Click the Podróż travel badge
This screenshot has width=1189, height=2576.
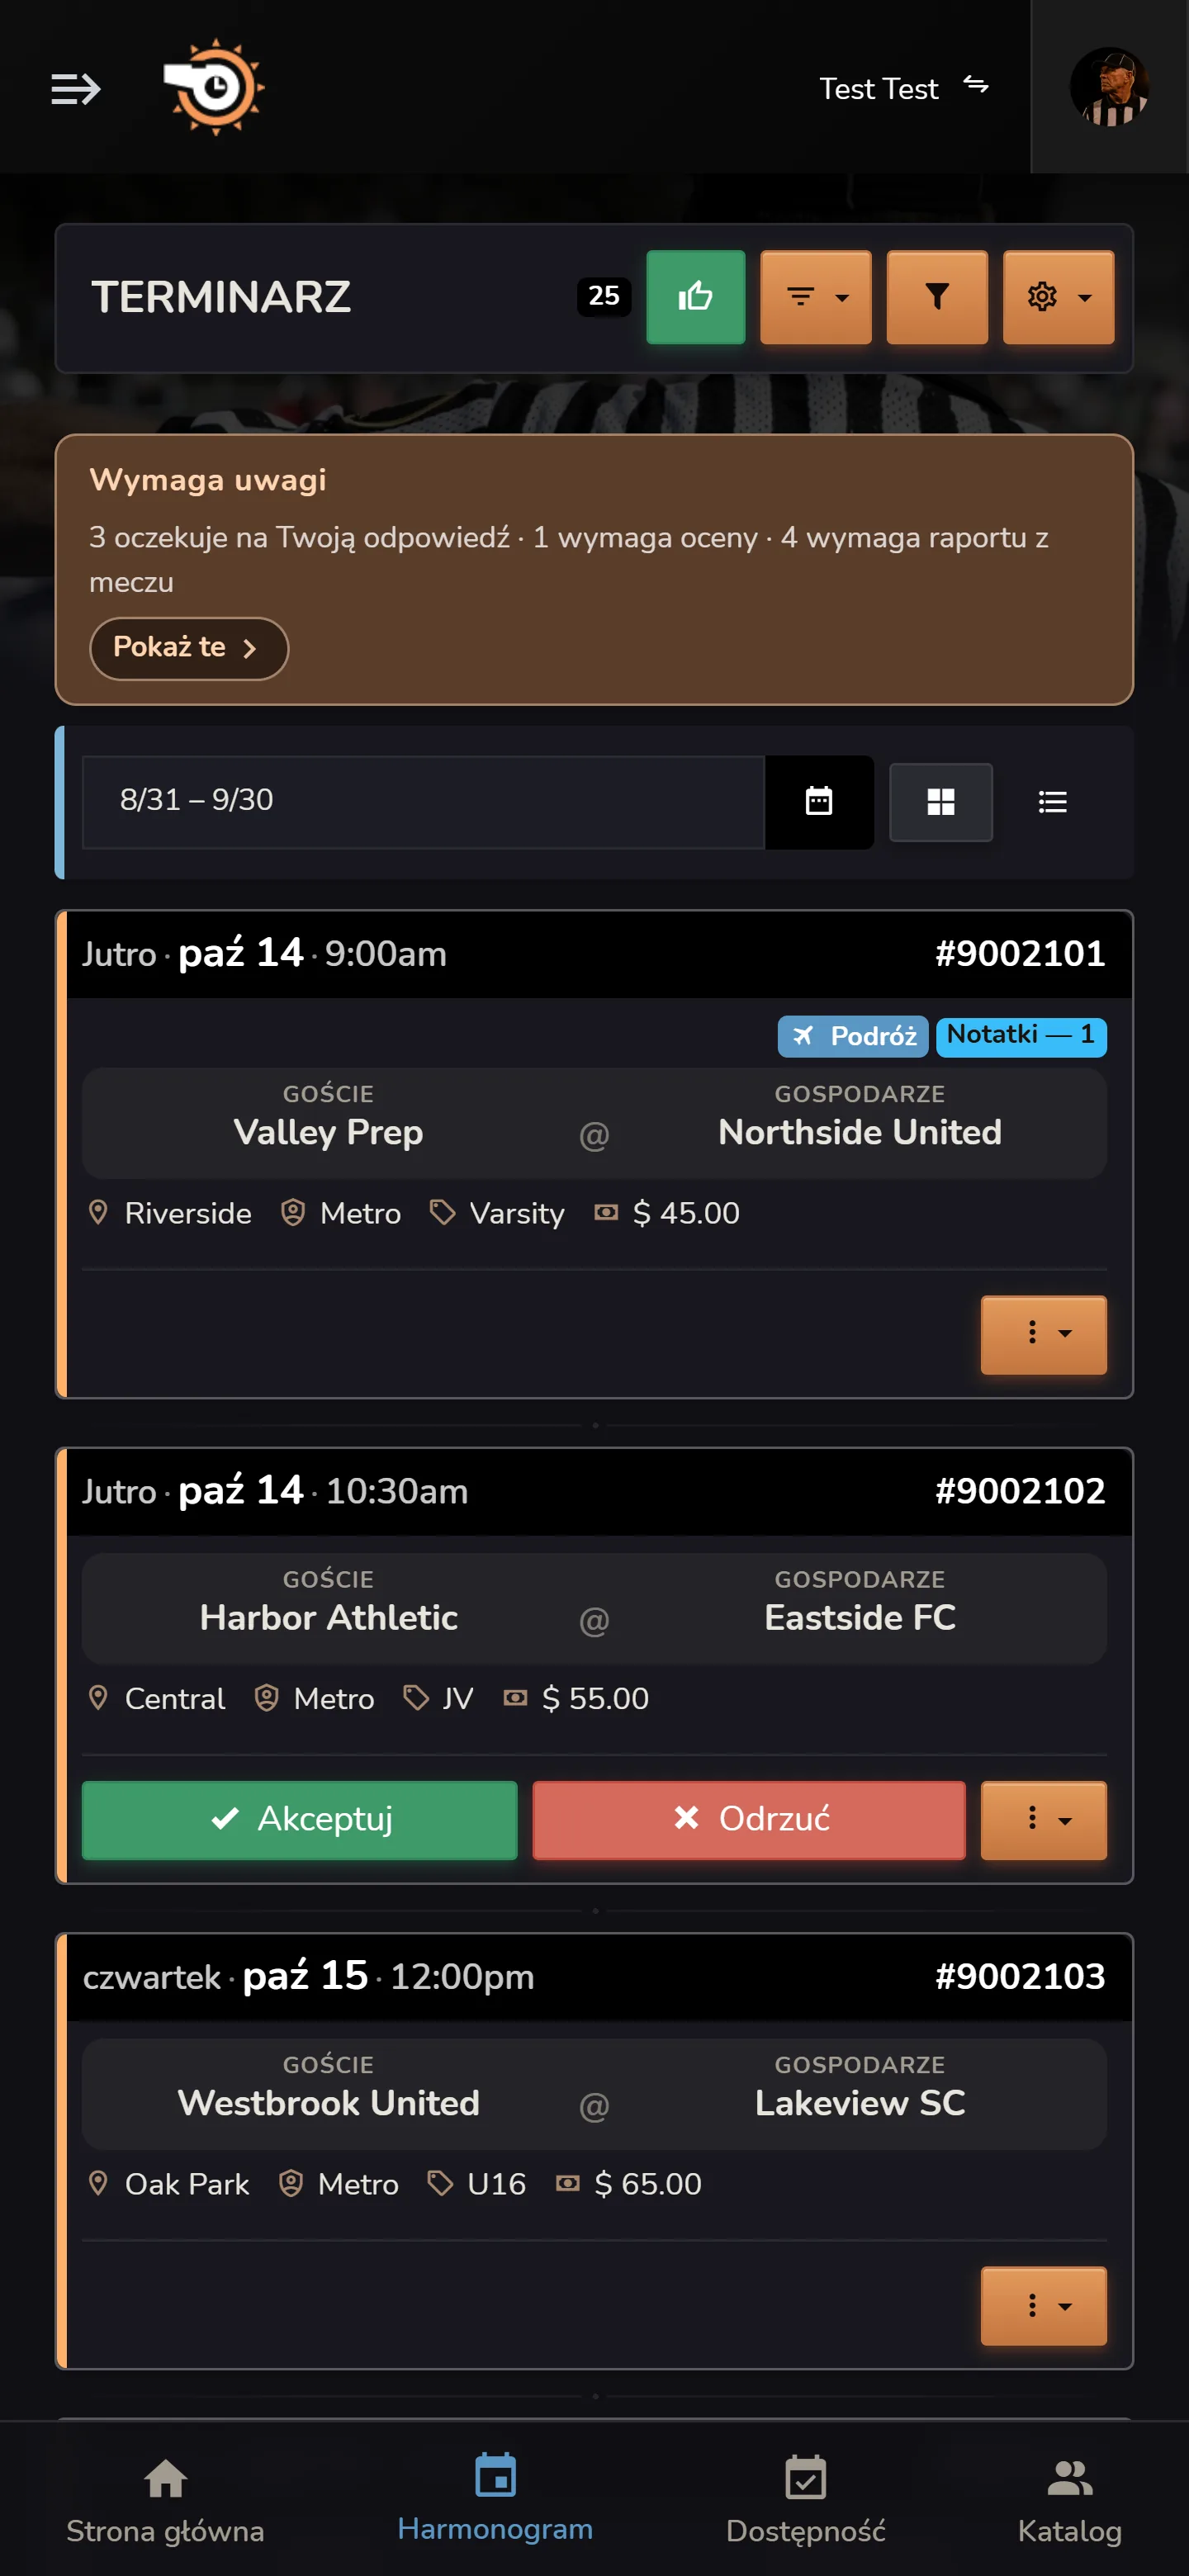point(853,1035)
